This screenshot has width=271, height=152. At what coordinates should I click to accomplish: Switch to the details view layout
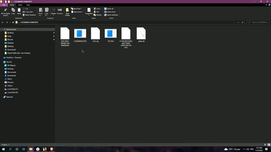pyautogui.click(x=265, y=145)
